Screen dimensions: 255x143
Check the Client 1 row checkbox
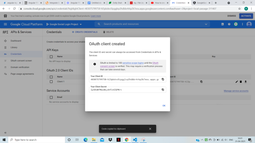click(51, 82)
